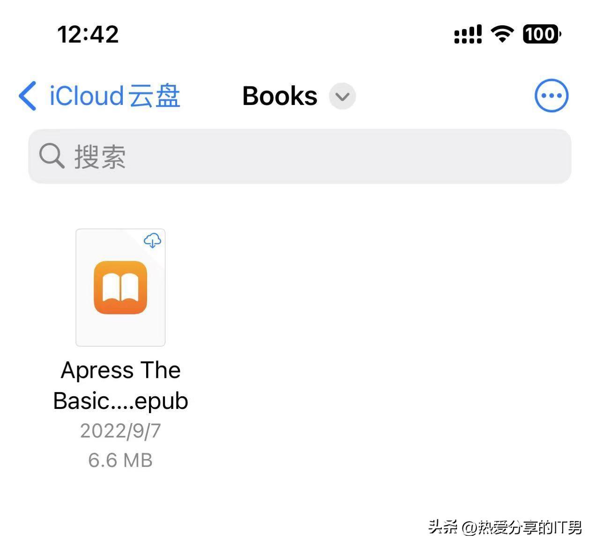The image size is (596, 548).
Task: Open the Apress epub file thumbnail
Action: pos(120,288)
